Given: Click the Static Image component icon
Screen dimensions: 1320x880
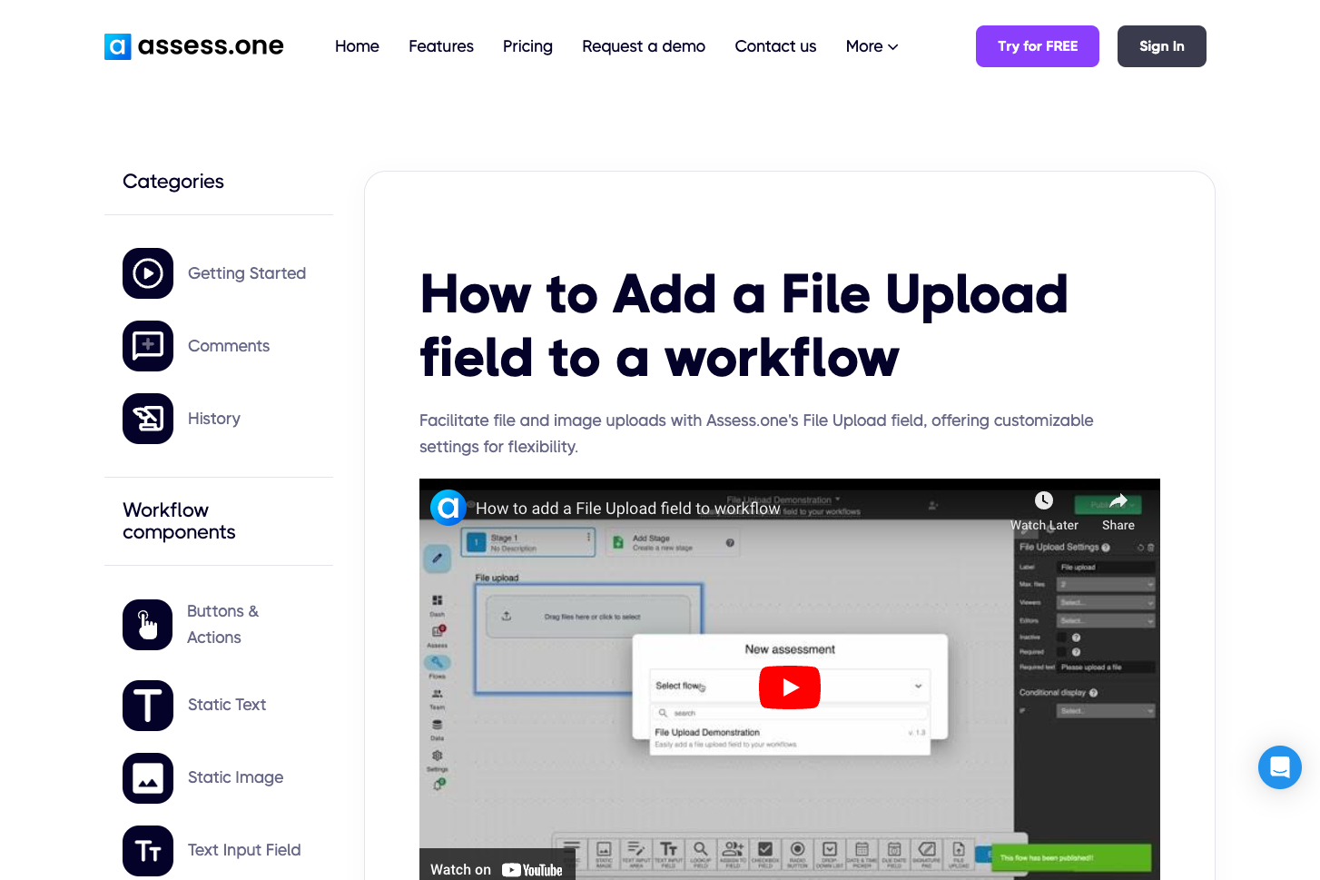Looking at the screenshot, I should (147, 778).
